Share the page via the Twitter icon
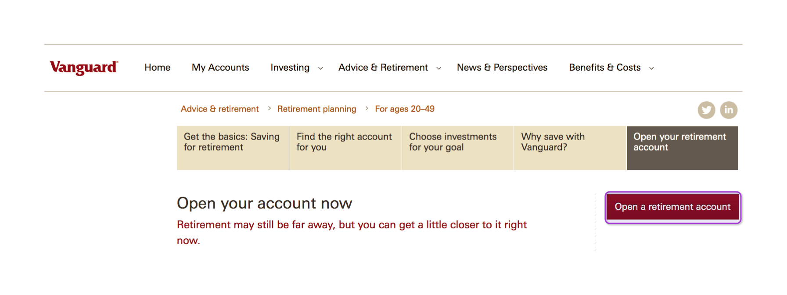The height and width of the screenshot is (295, 787). pos(706,110)
